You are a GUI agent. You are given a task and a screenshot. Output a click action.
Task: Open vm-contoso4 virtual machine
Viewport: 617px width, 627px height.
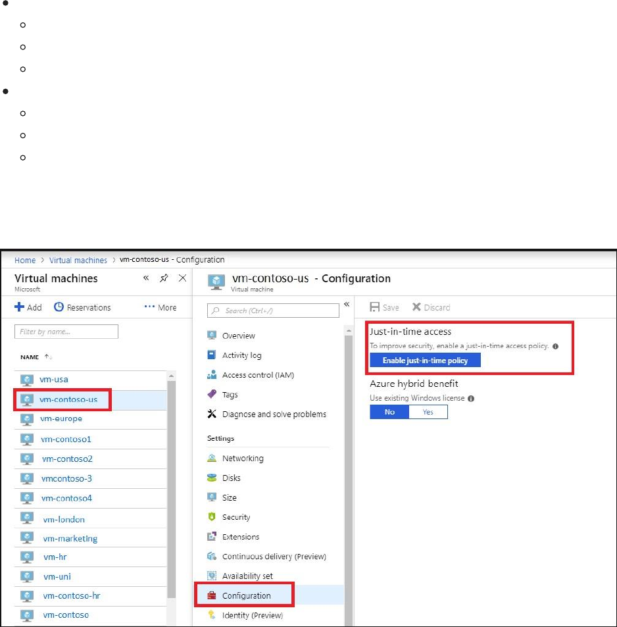(x=66, y=498)
